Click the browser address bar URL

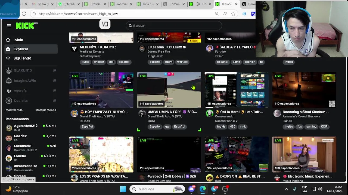point(78,14)
